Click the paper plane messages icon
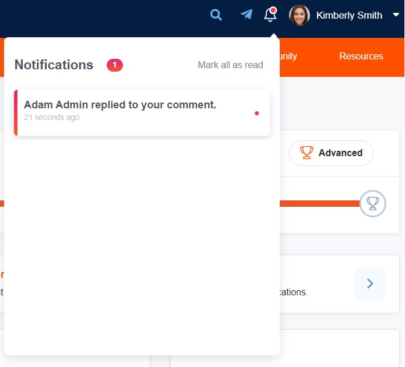The height and width of the screenshot is (367, 405). 246,14
